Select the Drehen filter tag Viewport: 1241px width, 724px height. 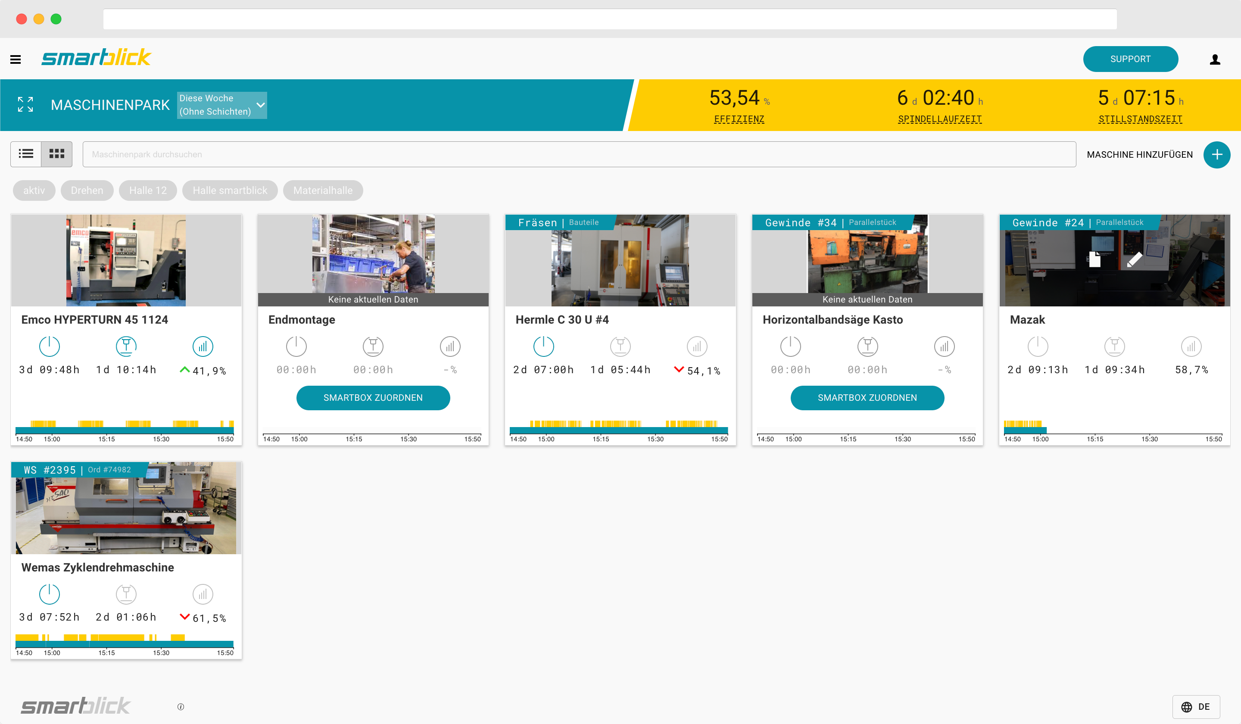87,190
